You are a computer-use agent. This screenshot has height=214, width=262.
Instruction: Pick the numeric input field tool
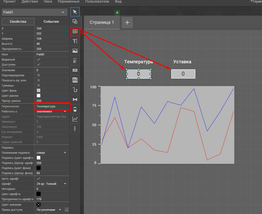[75, 31]
